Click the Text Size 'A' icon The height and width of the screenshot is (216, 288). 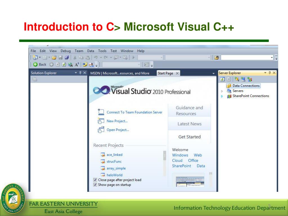(x=77, y=64)
